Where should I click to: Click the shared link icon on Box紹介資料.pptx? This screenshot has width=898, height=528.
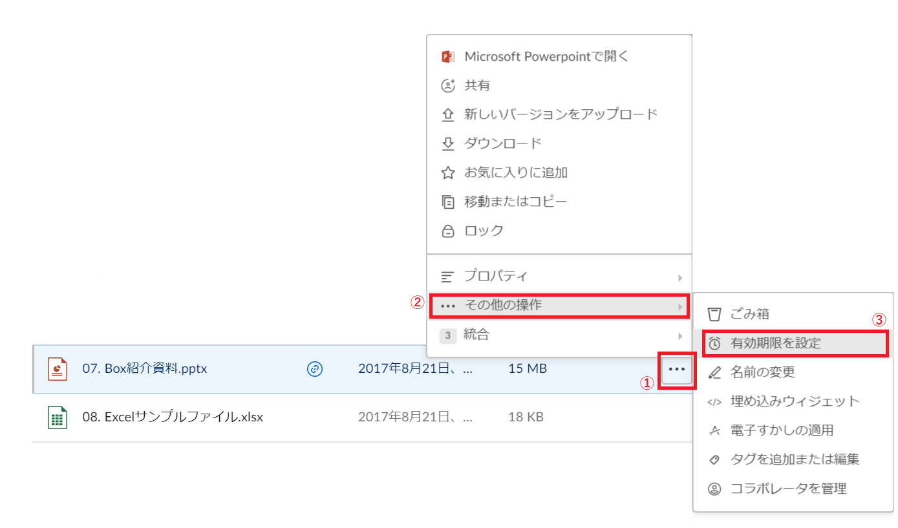pos(314,369)
